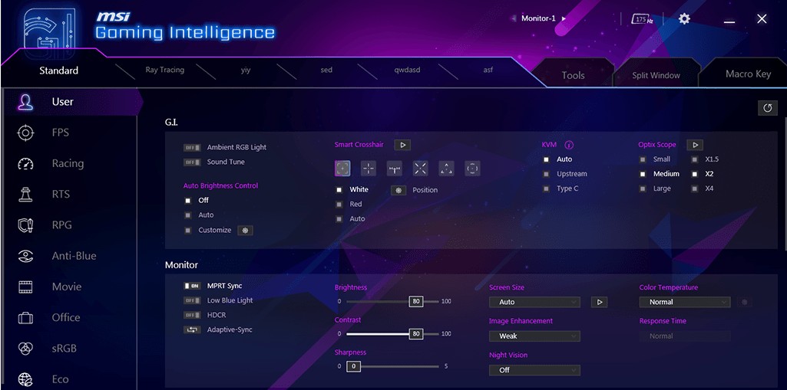Click Monitor-1 selector label
Image resolution: width=787 pixels, height=390 pixels.
pyautogui.click(x=538, y=18)
